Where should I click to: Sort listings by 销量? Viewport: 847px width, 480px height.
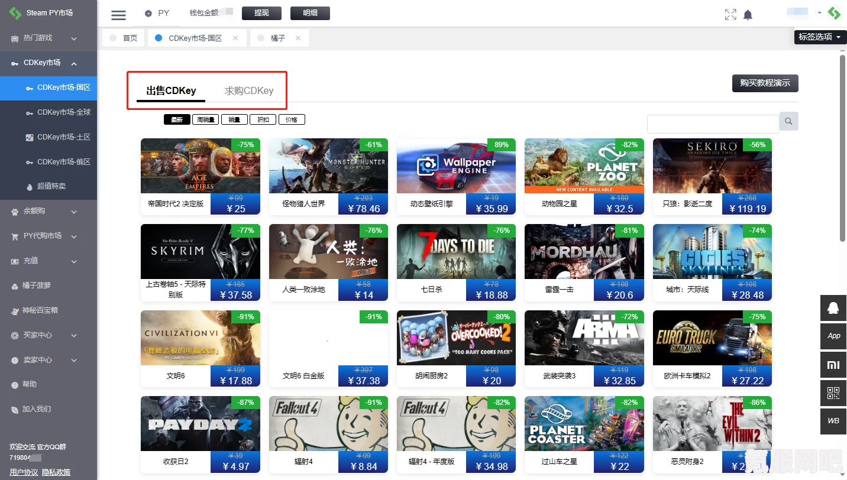pyautogui.click(x=234, y=119)
